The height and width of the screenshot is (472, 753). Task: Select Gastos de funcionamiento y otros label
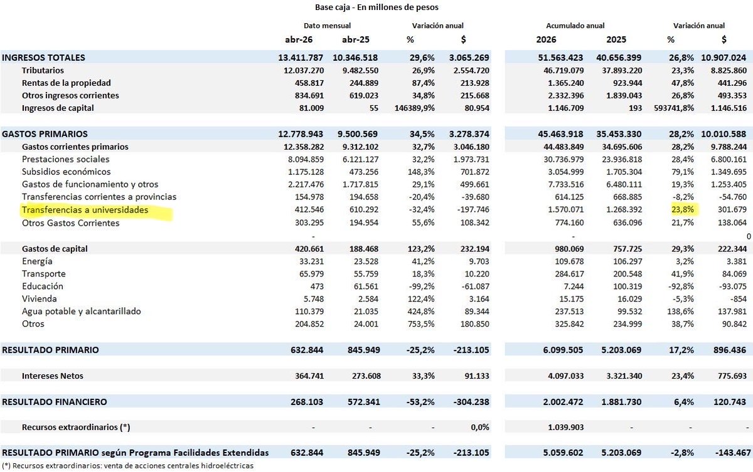coord(90,184)
